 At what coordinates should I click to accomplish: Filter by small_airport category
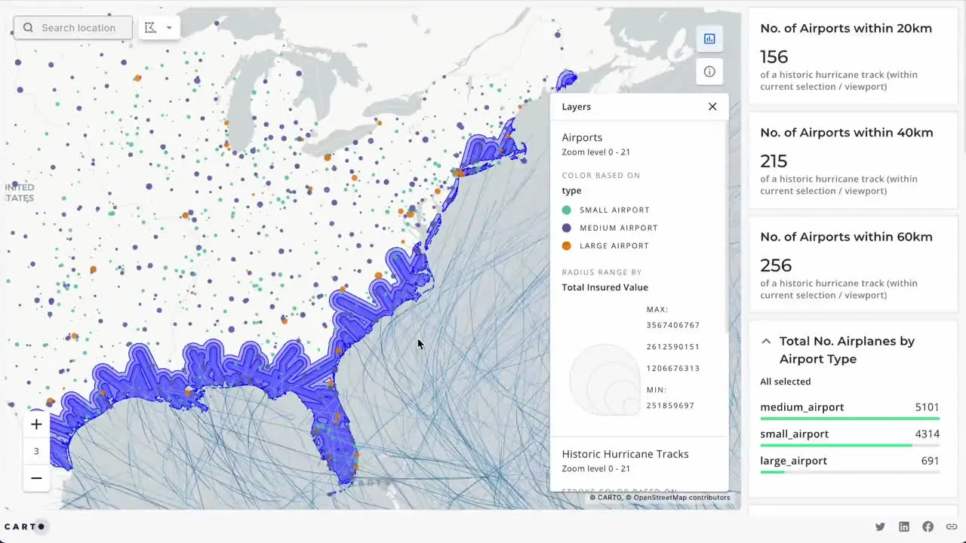coord(794,434)
